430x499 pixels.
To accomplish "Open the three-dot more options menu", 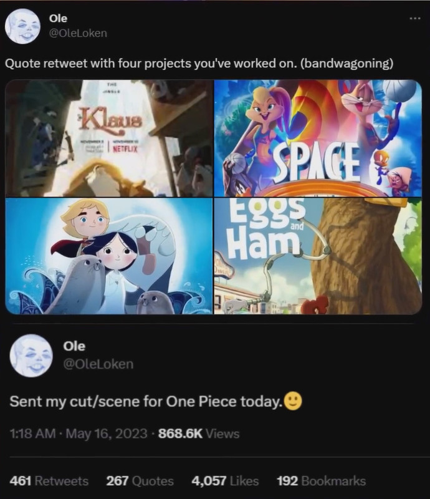I will coord(415,19).
